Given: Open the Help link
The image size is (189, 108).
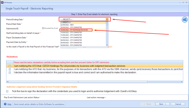Looking at the screenshot, I should [x=9, y=104].
